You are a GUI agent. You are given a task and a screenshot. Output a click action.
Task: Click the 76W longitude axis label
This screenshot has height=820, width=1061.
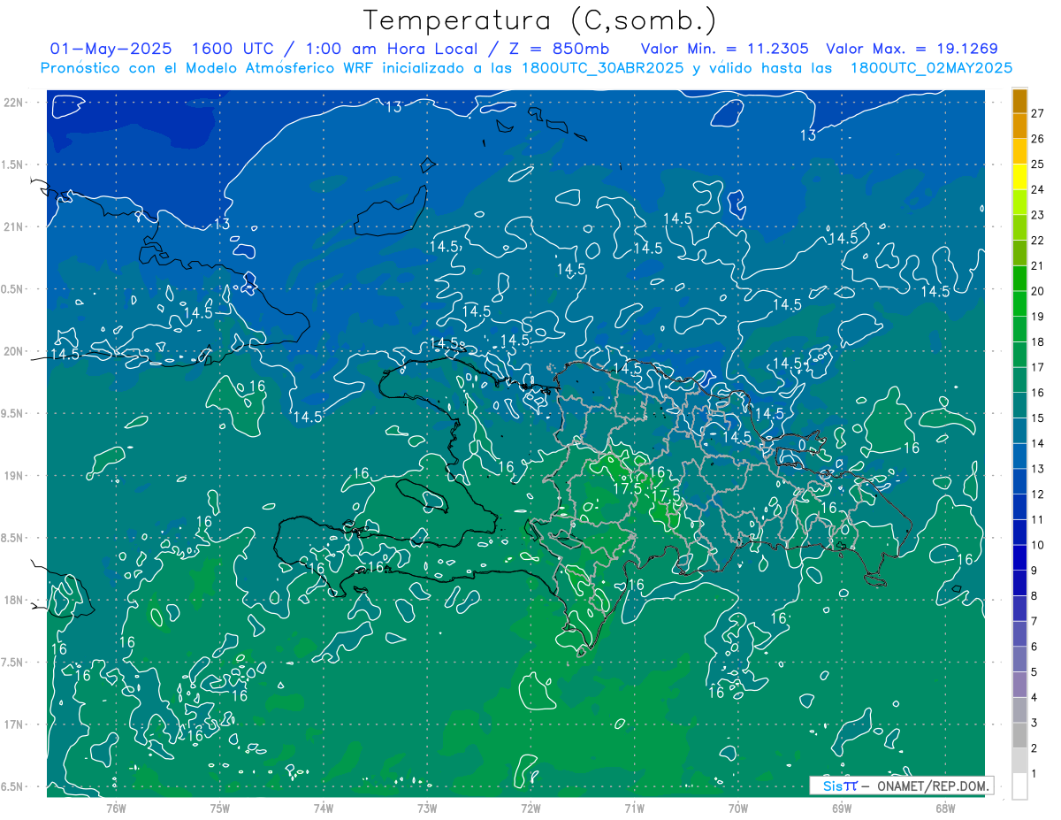(116, 809)
